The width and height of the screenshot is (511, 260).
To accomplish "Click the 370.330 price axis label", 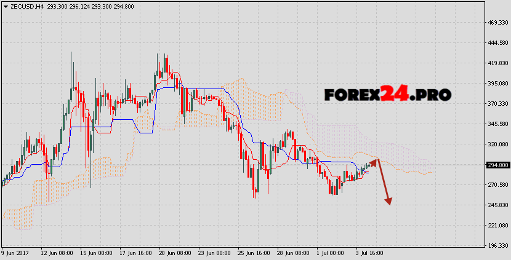I will pos(496,104).
